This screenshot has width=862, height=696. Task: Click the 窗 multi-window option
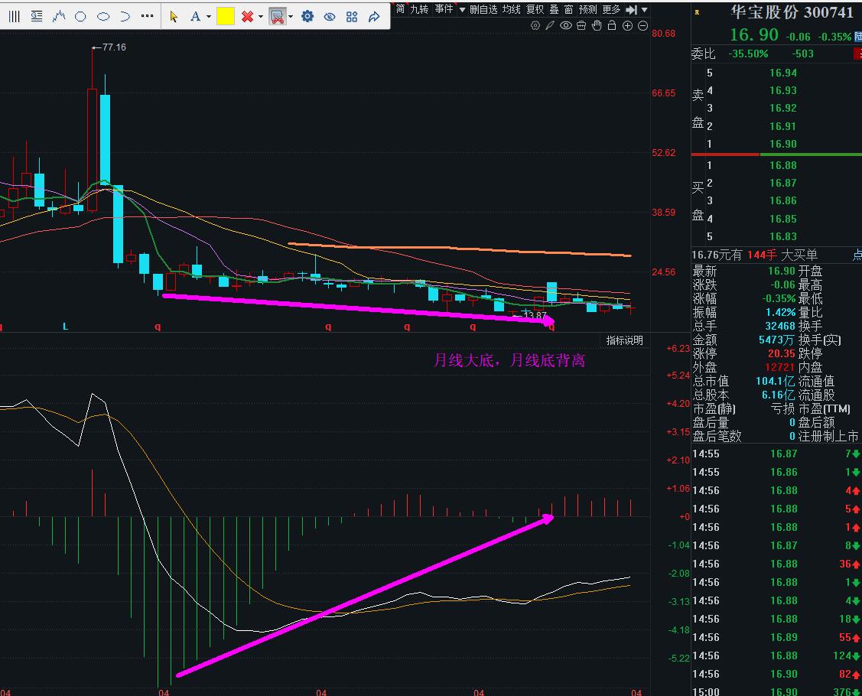[568, 9]
